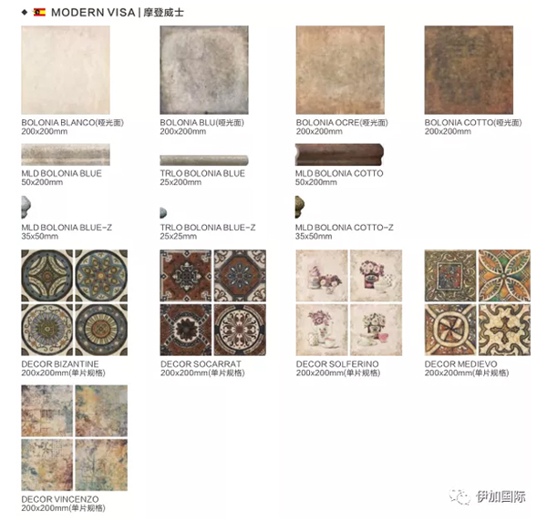547x520 pixels.
Task: View the DECOR MEDIEVO pattern set
Action: click(x=477, y=302)
